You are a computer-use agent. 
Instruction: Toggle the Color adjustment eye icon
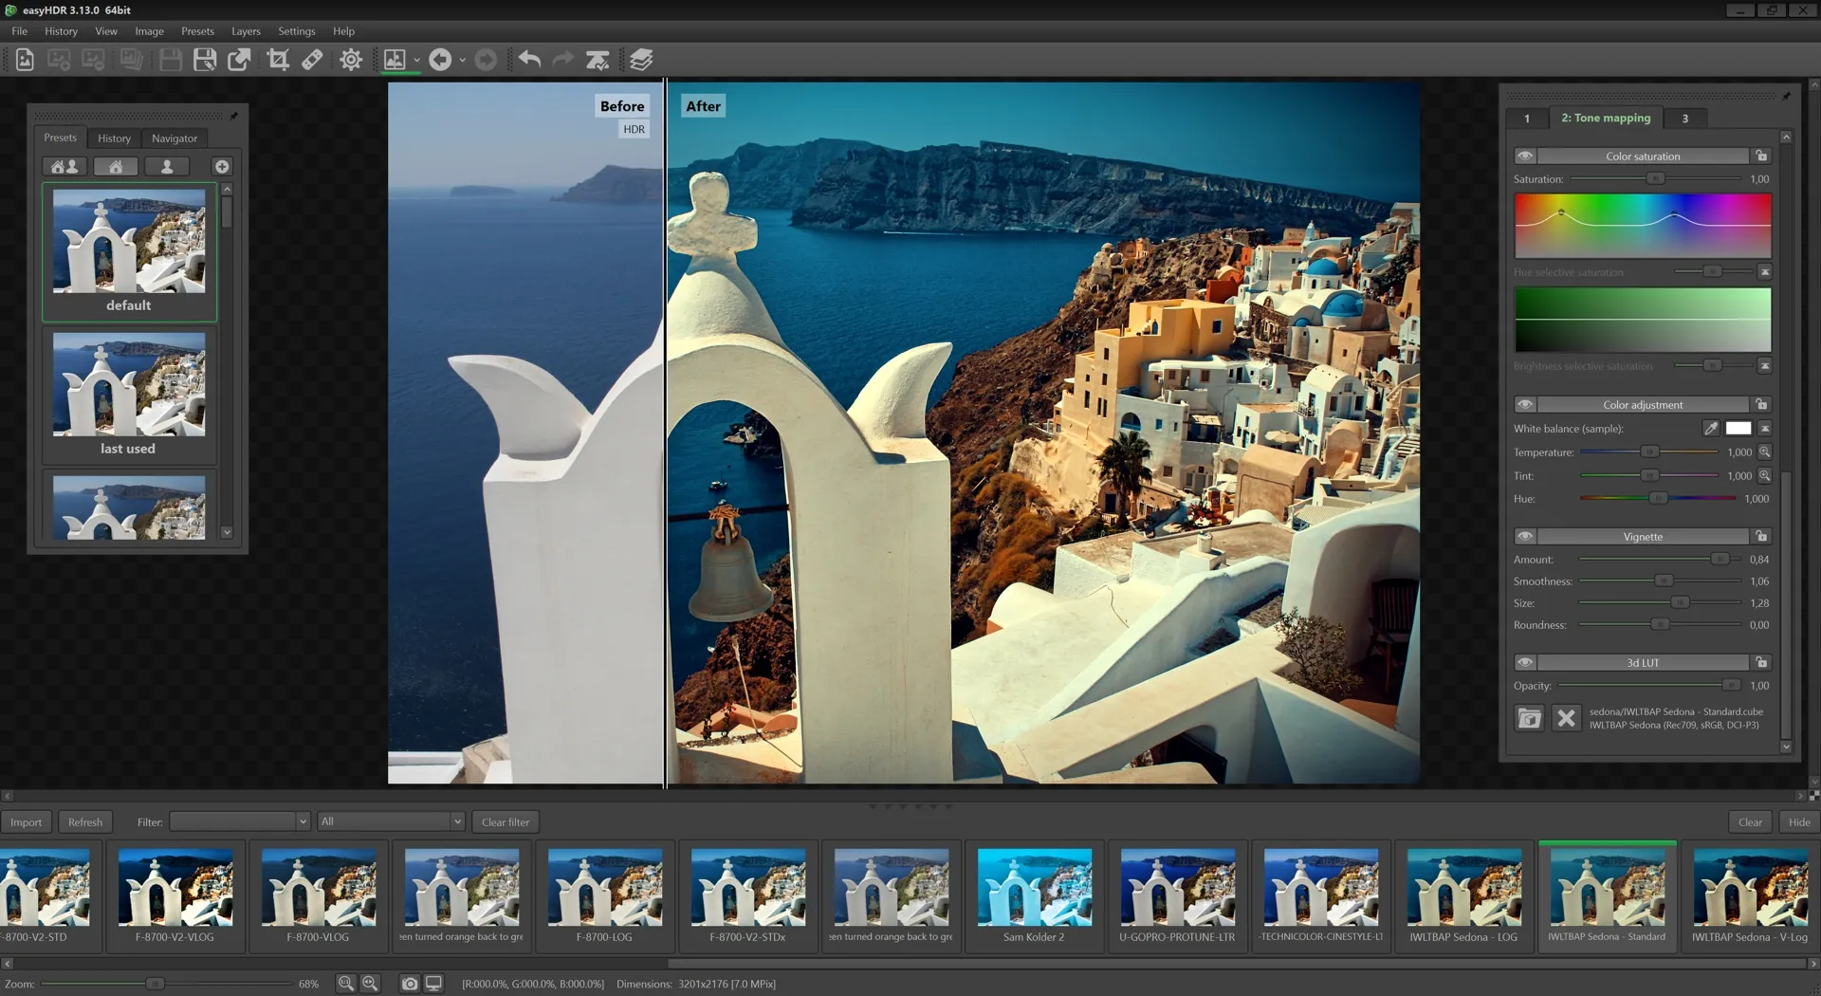coord(1525,404)
